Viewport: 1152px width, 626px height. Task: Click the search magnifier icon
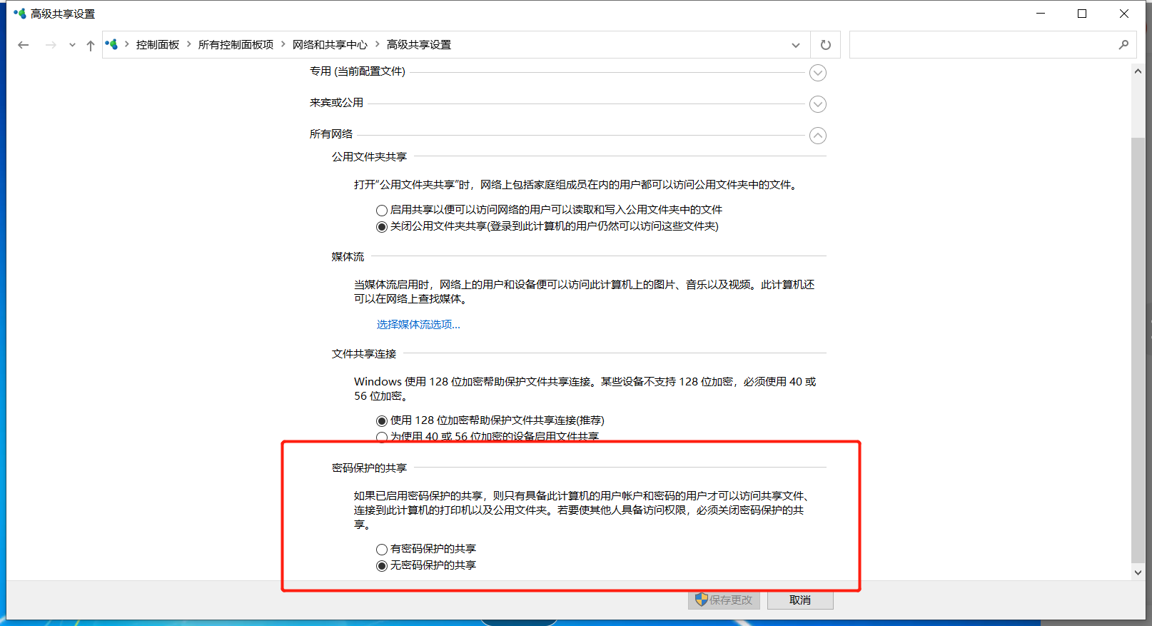(1123, 44)
